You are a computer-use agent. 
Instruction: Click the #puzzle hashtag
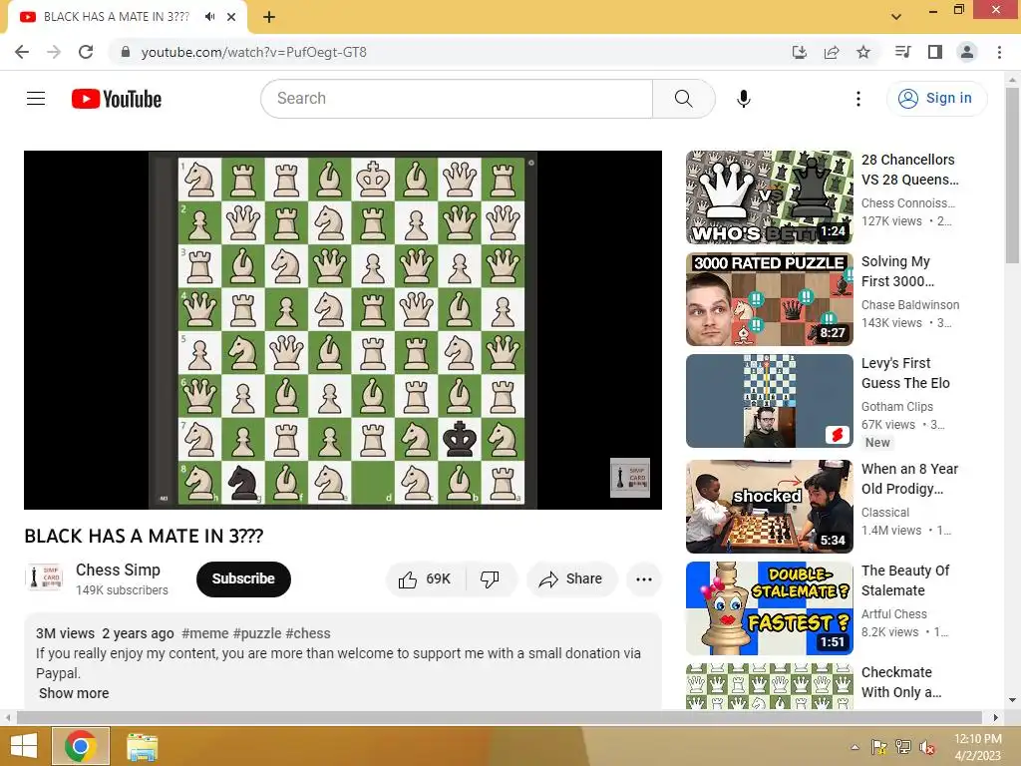click(x=257, y=633)
